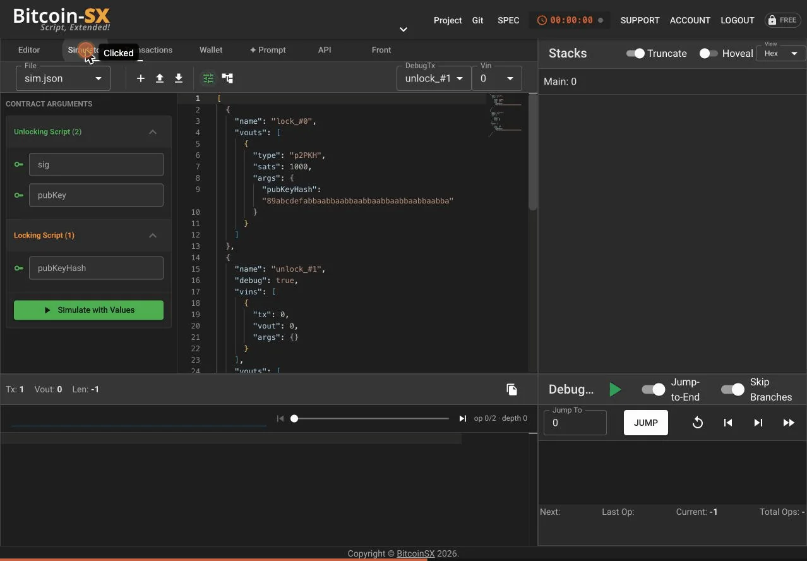This screenshot has width=807, height=561.
Task: Click the "debug": true line in code
Action: [x=266, y=280]
